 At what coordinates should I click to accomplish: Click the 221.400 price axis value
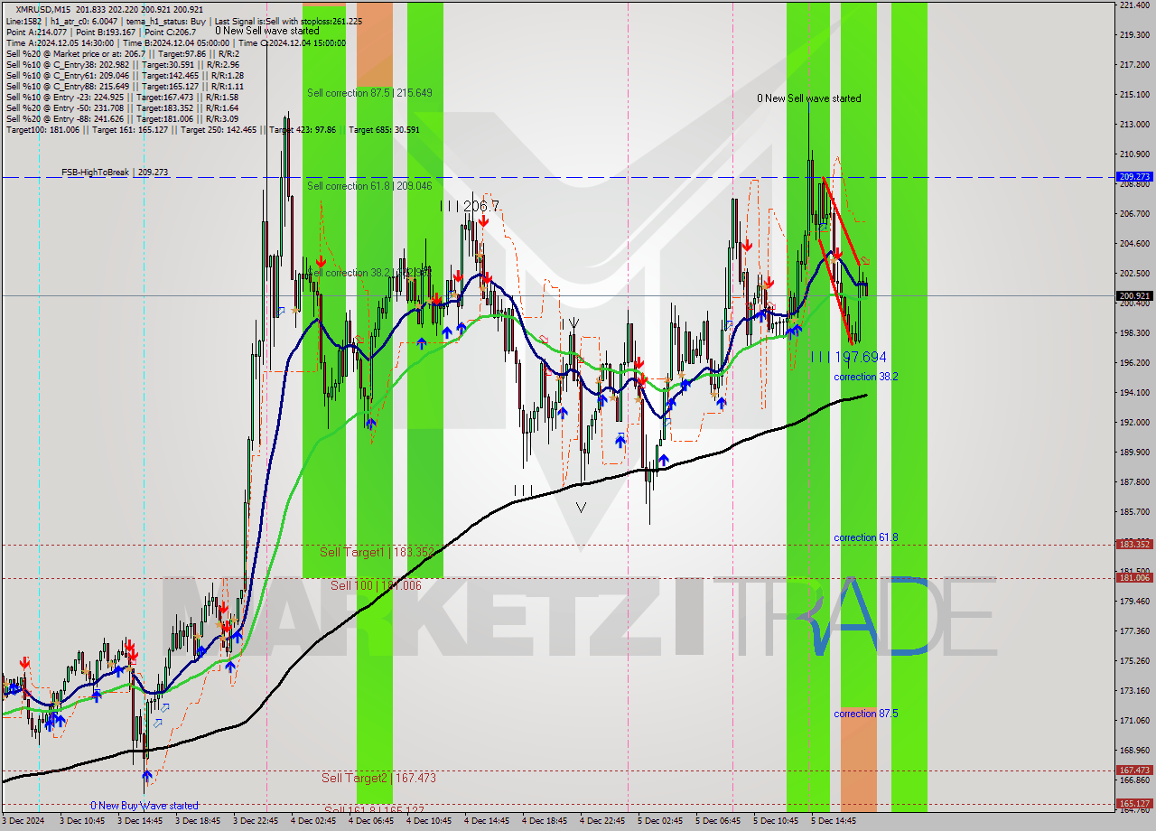point(1134,5)
